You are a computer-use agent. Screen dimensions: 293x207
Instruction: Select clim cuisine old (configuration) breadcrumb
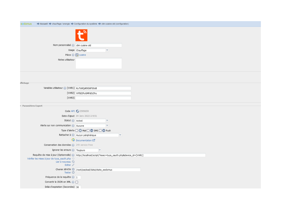coord(115,24)
